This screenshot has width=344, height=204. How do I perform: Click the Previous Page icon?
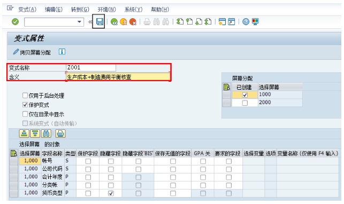click(189, 22)
